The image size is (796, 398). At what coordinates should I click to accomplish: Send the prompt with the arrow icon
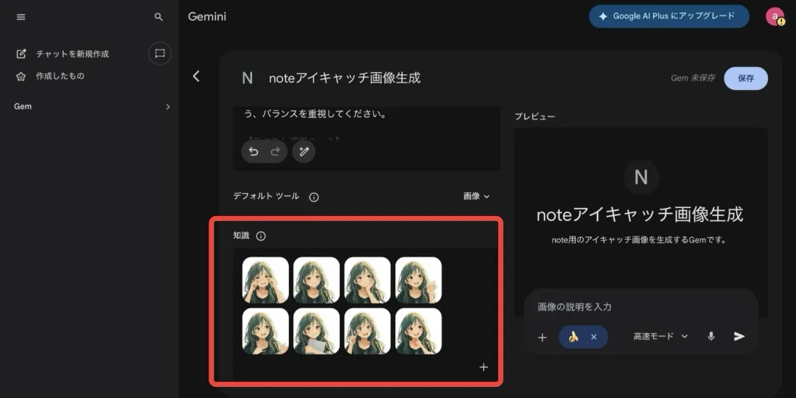pyautogui.click(x=739, y=336)
